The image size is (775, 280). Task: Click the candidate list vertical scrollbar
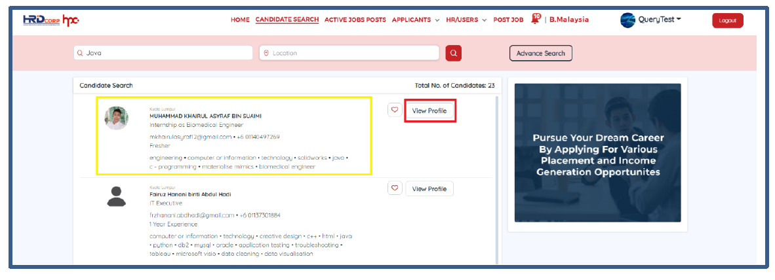pos(497,180)
